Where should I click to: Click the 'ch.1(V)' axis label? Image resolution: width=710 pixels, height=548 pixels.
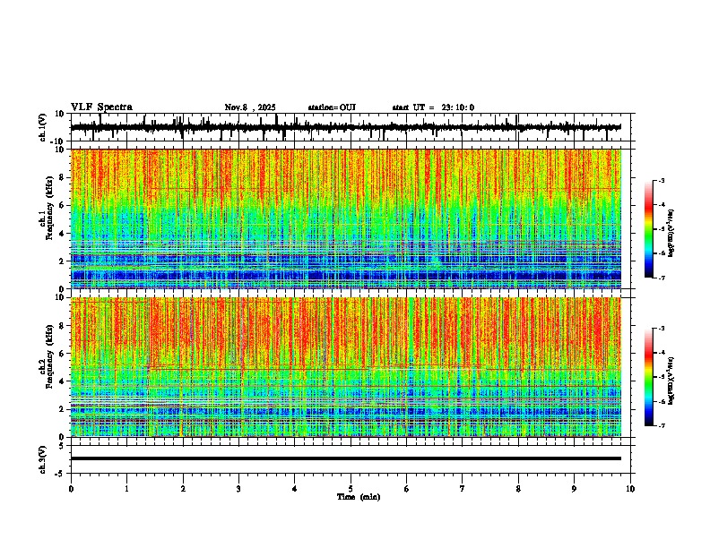point(43,127)
